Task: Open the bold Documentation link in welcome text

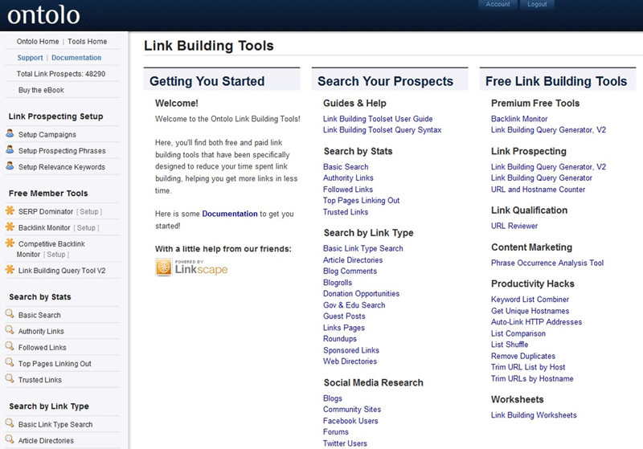Action: (230, 214)
